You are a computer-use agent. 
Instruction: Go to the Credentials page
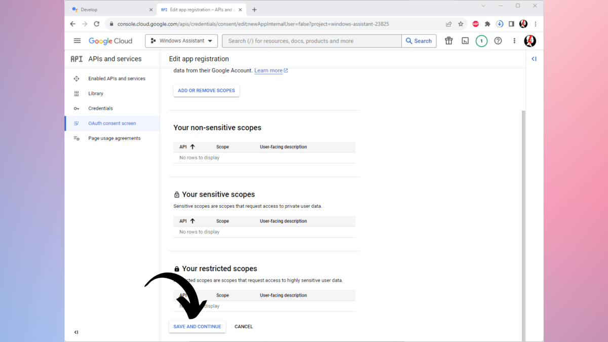pyautogui.click(x=100, y=108)
